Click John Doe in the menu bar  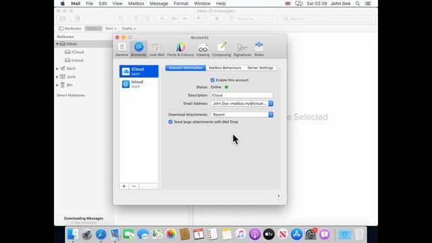(340, 3)
